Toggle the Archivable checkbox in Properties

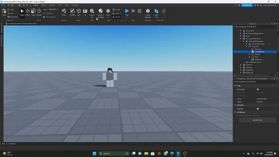click(258, 89)
